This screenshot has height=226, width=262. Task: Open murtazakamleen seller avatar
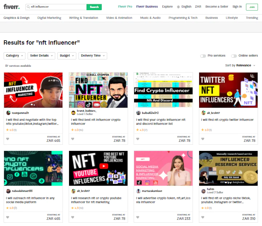click(x=138, y=191)
